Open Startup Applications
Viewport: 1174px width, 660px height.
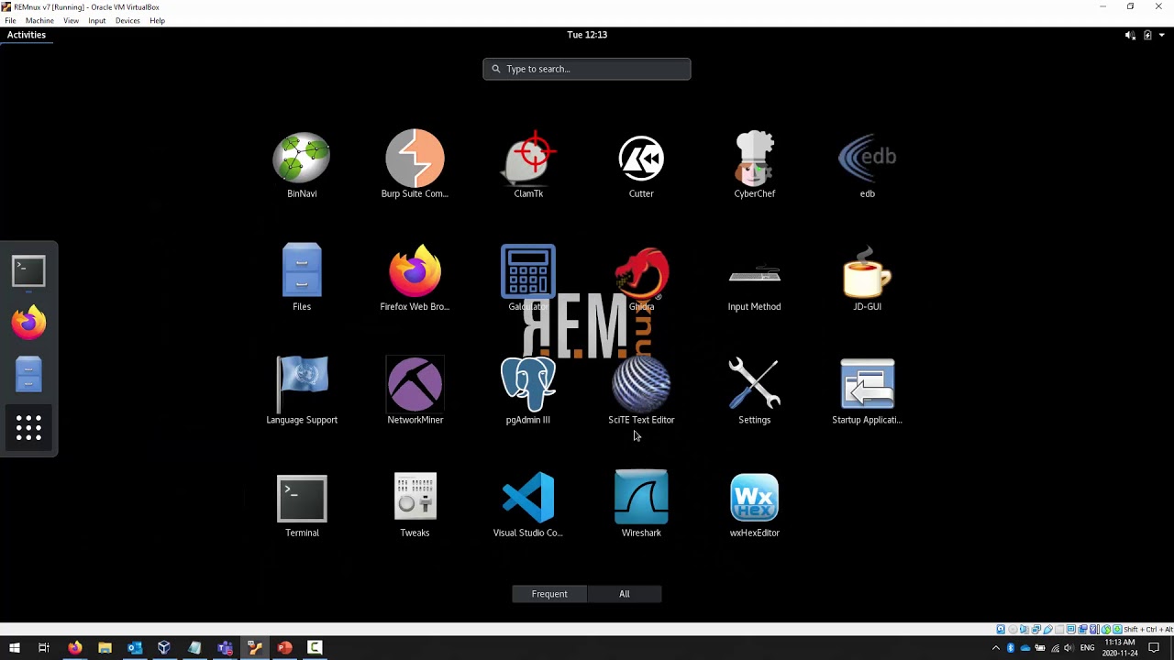(x=868, y=391)
